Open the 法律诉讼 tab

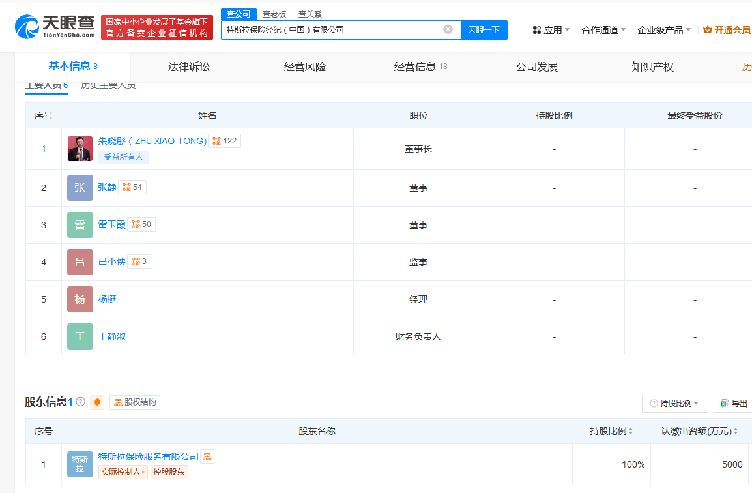click(189, 67)
